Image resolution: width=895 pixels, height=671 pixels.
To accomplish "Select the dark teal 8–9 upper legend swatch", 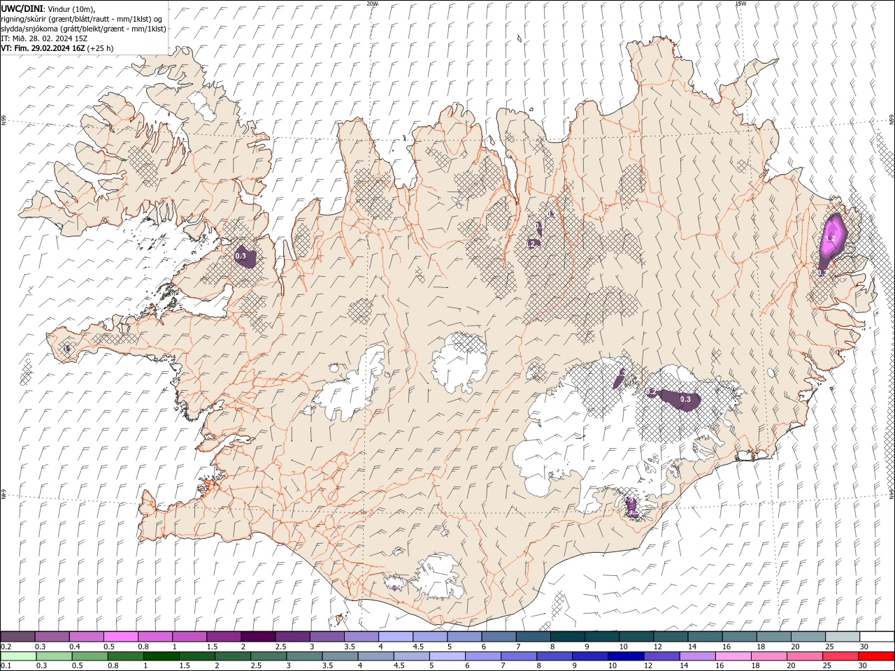I will coord(567,637).
